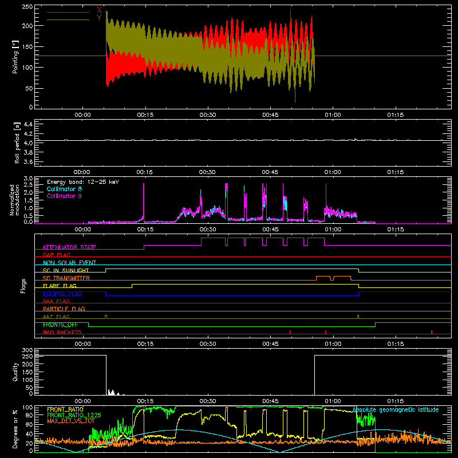The height and width of the screenshot is (458, 458).
Task: Click the 00:15 time label under the Pointing plot
Action: point(145,115)
